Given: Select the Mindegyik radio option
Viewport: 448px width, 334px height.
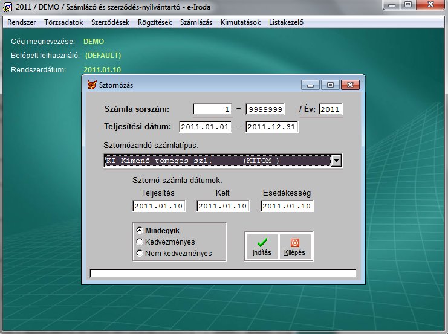Looking at the screenshot, I should click(140, 231).
